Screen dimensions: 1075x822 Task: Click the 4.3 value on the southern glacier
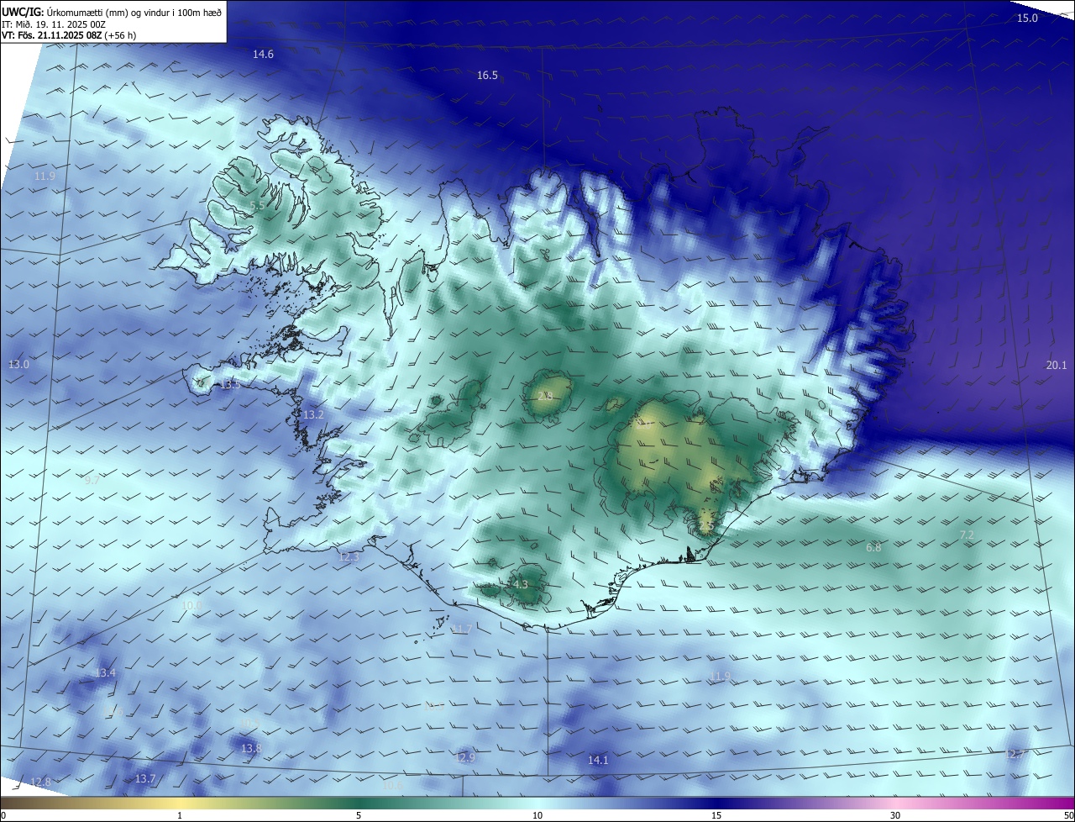click(520, 584)
